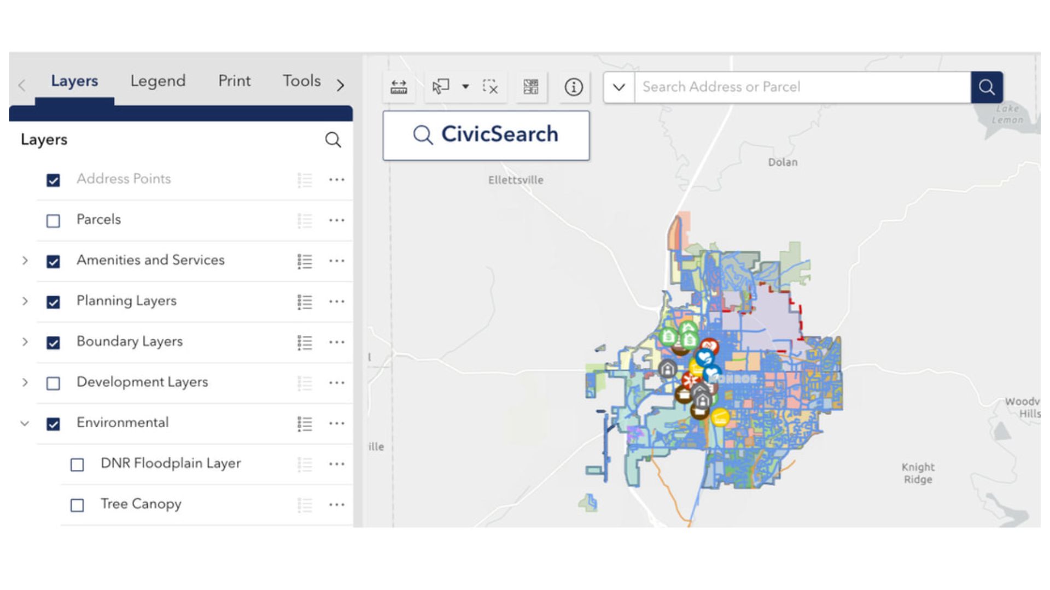
Task: Expand the Boundary Layers group
Action: 25,342
